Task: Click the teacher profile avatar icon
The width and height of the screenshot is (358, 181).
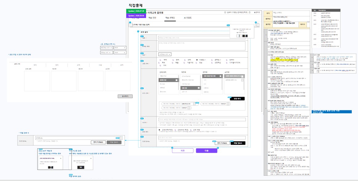Action: [225, 13]
